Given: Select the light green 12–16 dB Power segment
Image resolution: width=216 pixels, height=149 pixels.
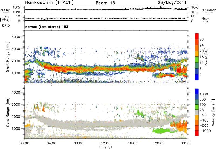Looking at the screenshot, I should (197, 60).
